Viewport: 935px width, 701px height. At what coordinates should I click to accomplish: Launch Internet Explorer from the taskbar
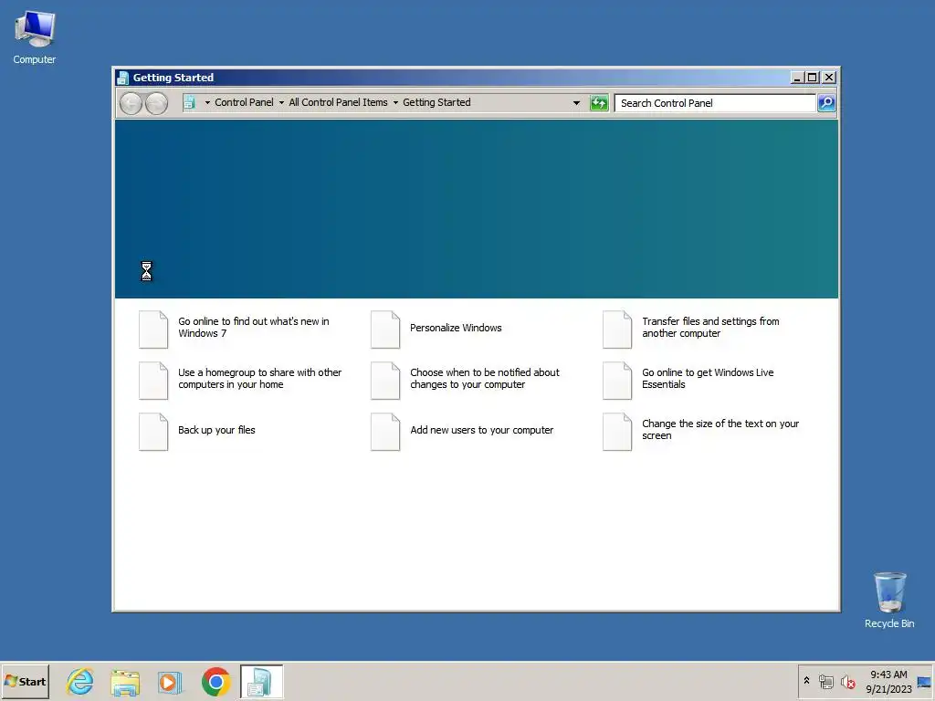(80, 681)
